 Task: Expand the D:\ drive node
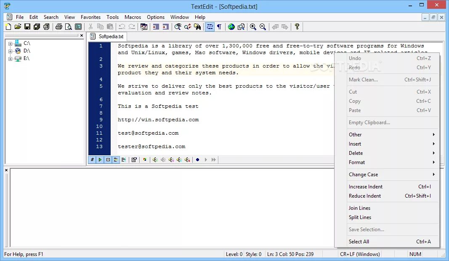point(10,51)
